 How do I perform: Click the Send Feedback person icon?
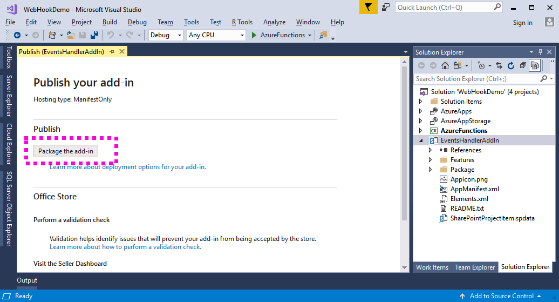coord(386,7)
